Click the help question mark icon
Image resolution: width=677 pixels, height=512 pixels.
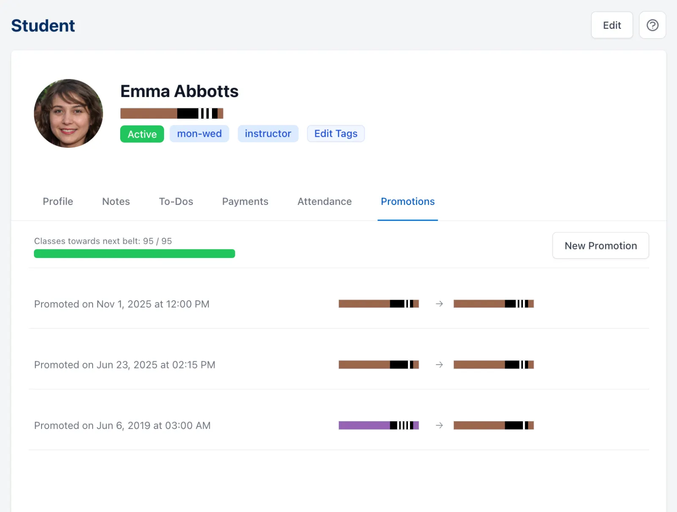click(652, 25)
